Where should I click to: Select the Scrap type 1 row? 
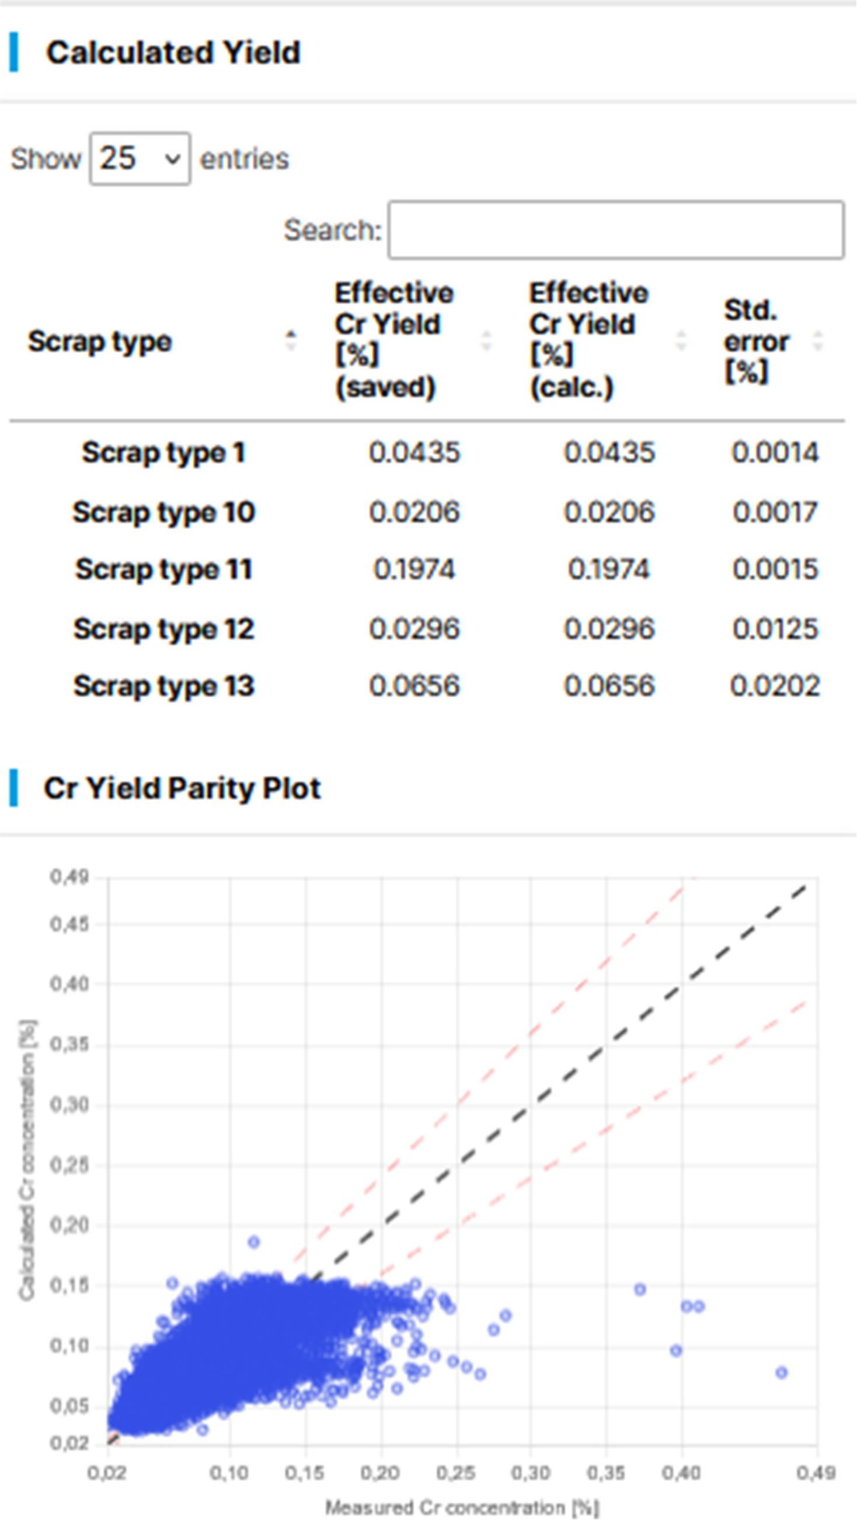pyautogui.click(x=163, y=453)
